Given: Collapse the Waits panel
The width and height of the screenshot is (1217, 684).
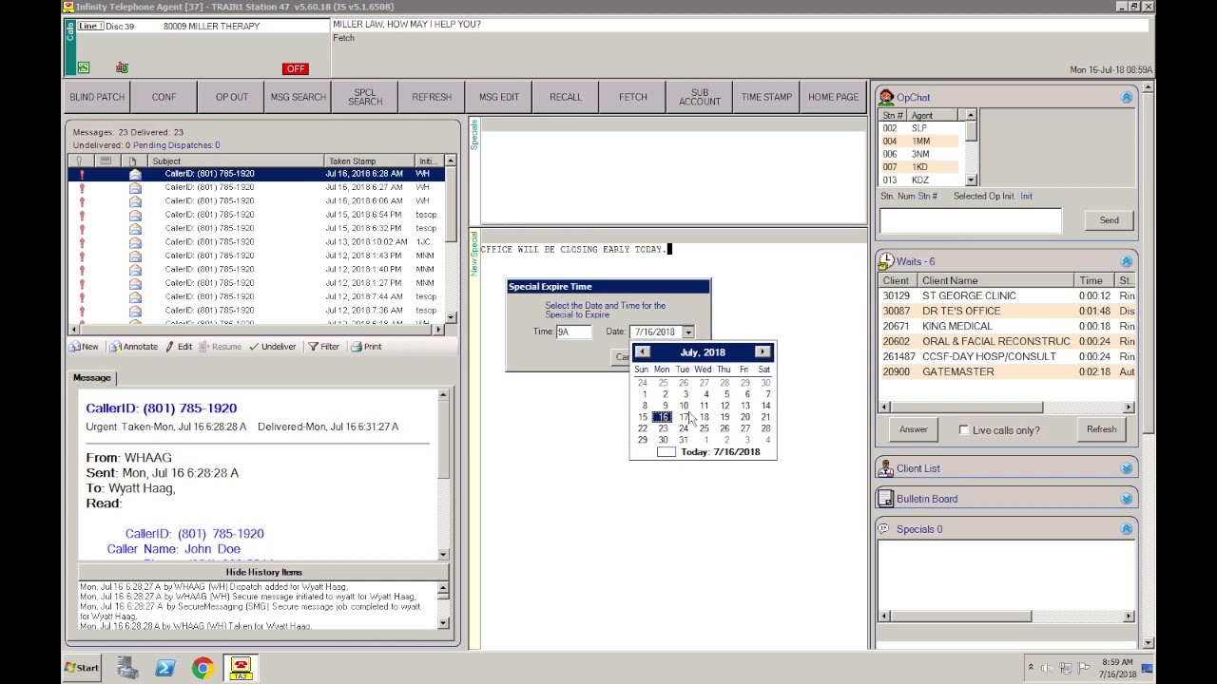Looking at the screenshot, I should [x=1127, y=261].
